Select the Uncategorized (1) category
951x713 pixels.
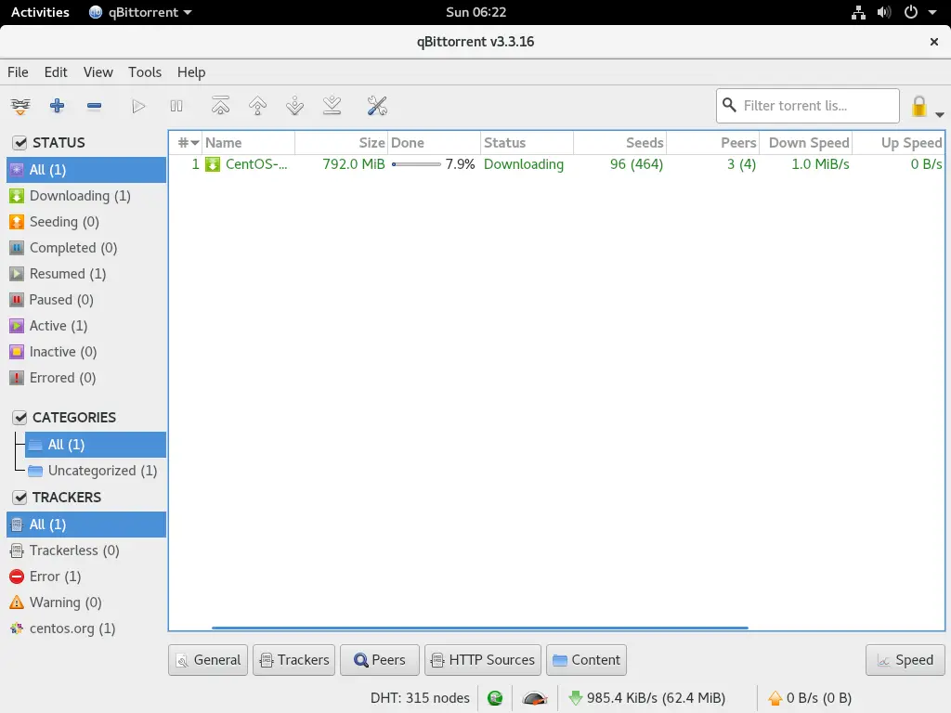tap(96, 471)
